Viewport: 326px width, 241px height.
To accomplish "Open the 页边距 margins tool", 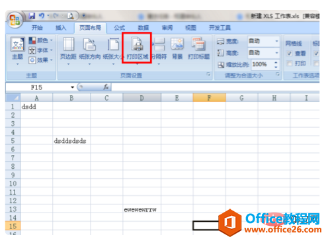I will click(x=68, y=51).
